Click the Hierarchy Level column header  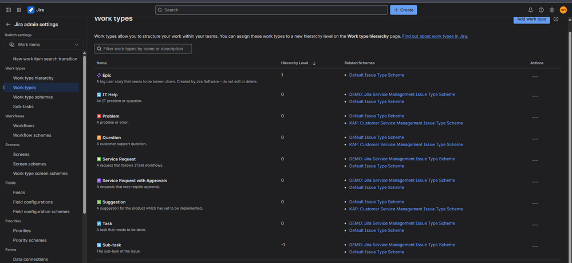[x=294, y=63]
